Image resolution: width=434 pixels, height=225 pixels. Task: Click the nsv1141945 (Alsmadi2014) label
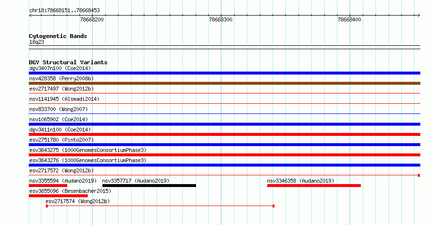(x=64, y=99)
